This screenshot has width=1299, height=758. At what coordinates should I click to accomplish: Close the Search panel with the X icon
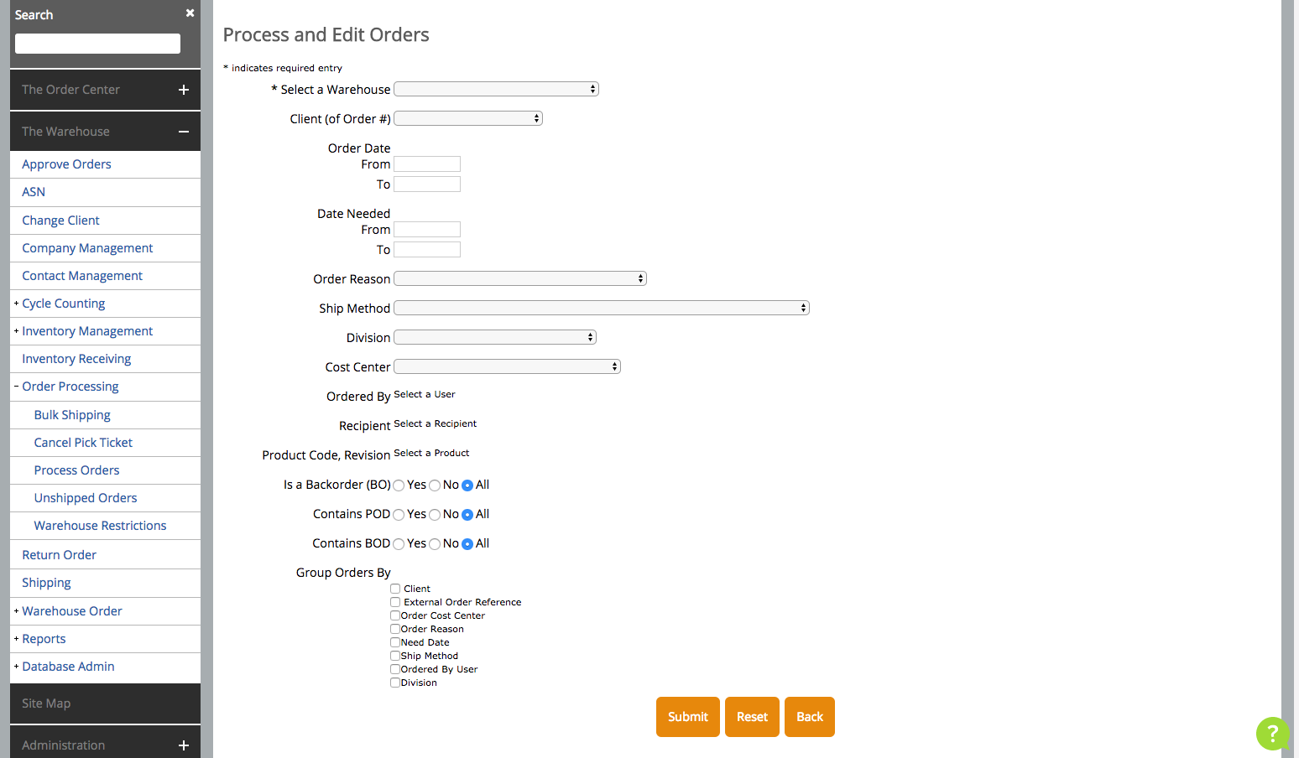coord(190,13)
